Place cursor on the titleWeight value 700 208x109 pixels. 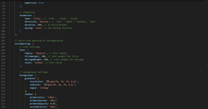[x=43, y=56]
